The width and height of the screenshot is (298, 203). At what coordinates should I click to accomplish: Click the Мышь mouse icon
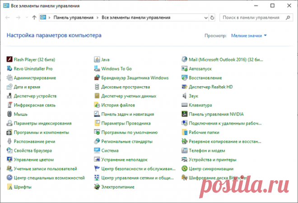click(9, 114)
